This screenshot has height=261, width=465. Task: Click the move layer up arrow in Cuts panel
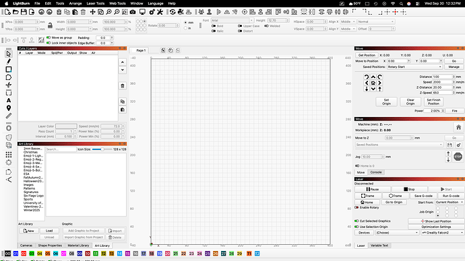pyautogui.click(x=123, y=62)
